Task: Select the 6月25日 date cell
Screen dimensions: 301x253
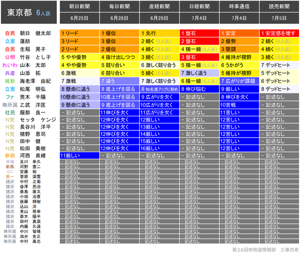Action: pos(80,18)
